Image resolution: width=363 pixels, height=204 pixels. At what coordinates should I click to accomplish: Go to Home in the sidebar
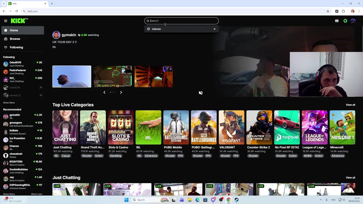point(23,30)
